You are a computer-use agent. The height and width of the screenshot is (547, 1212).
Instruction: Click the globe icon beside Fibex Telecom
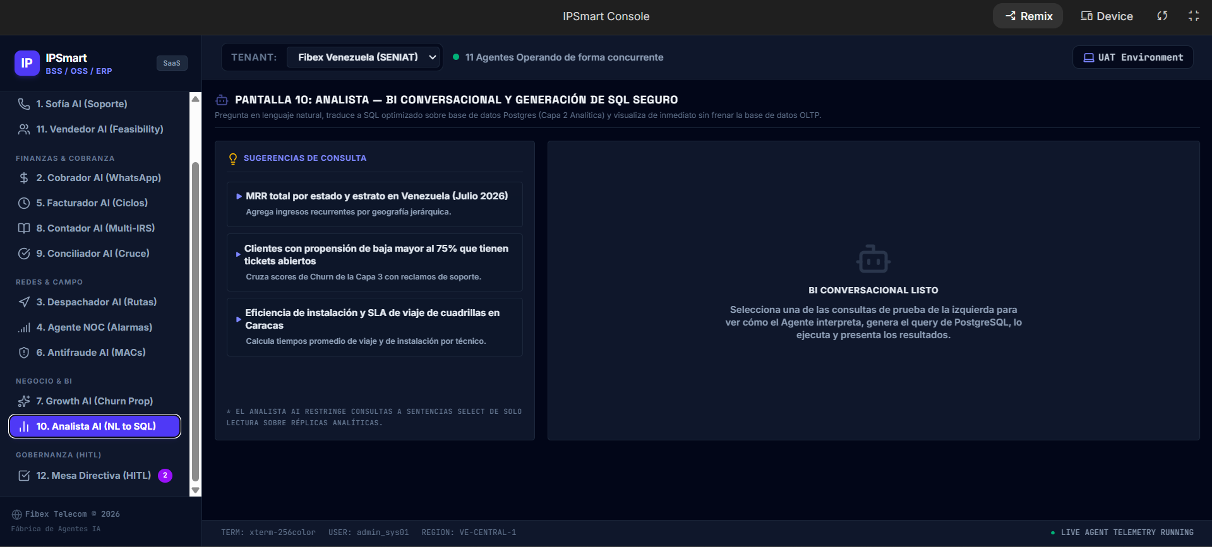coord(17,514)
